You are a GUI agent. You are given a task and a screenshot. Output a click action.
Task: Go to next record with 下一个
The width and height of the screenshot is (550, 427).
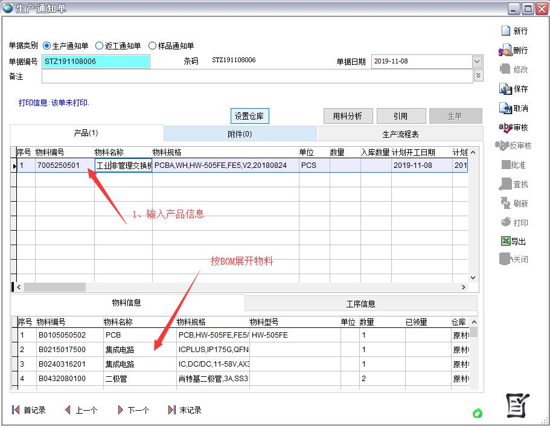coord(121,410)
